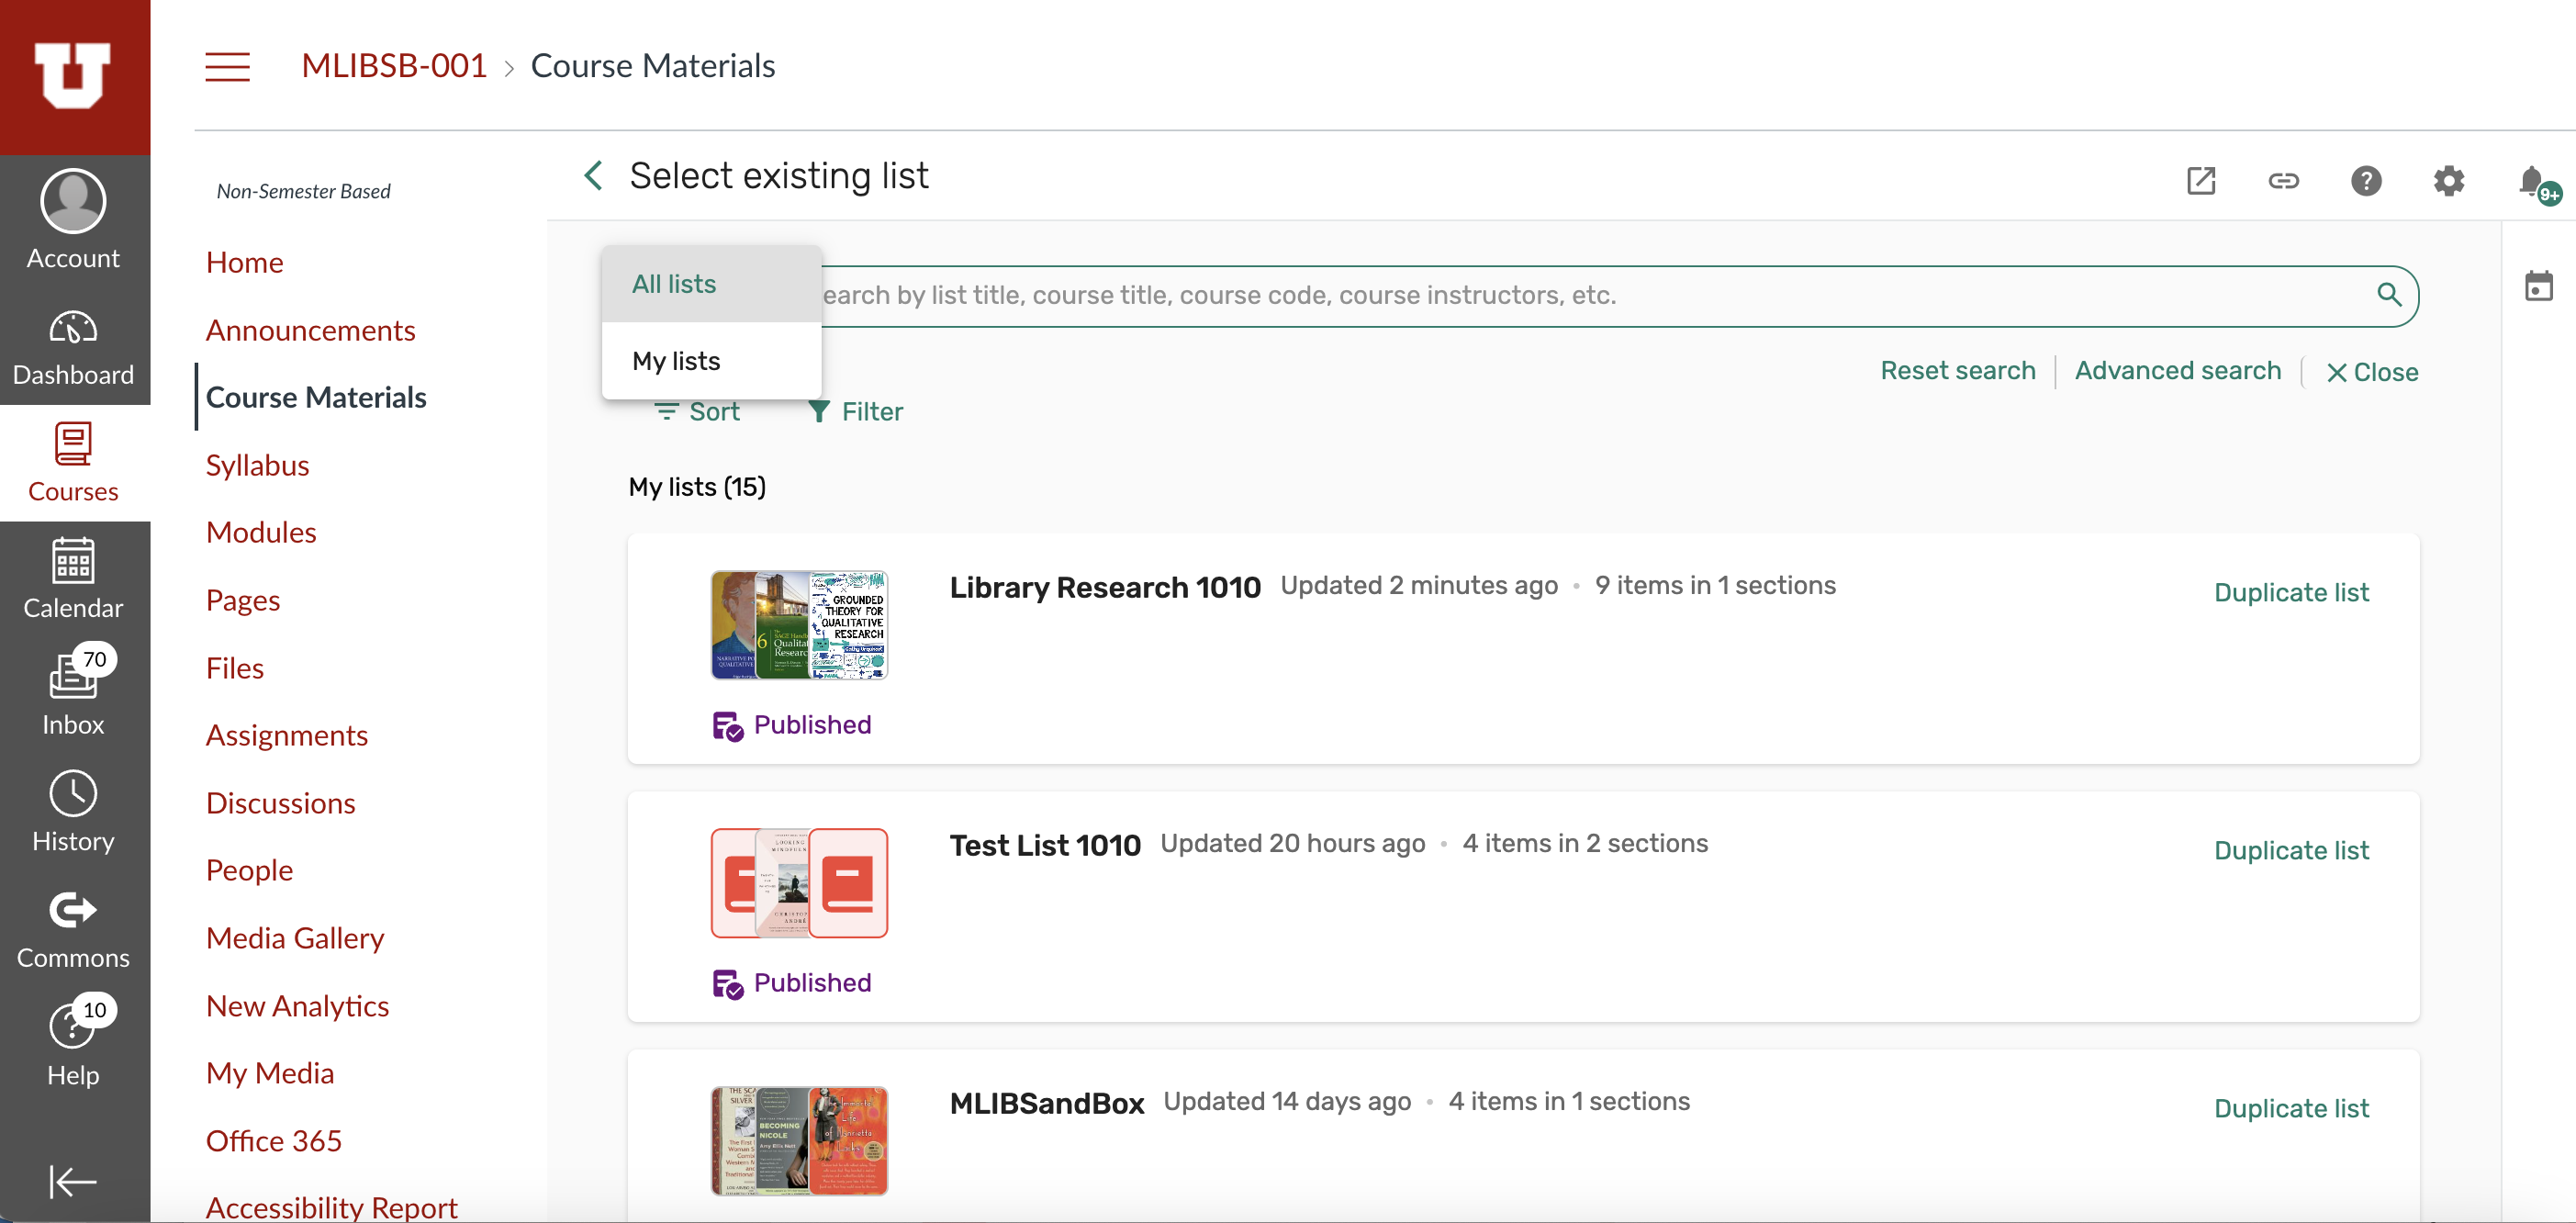Viewport: 2576px width, 1223px height.
Task: Expand the Advanced search options
Action: point(2177,370)
